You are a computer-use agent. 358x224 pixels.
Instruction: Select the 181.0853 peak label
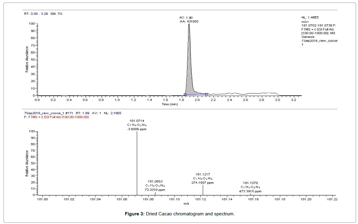pyautogui.click(x=155, y=182)
